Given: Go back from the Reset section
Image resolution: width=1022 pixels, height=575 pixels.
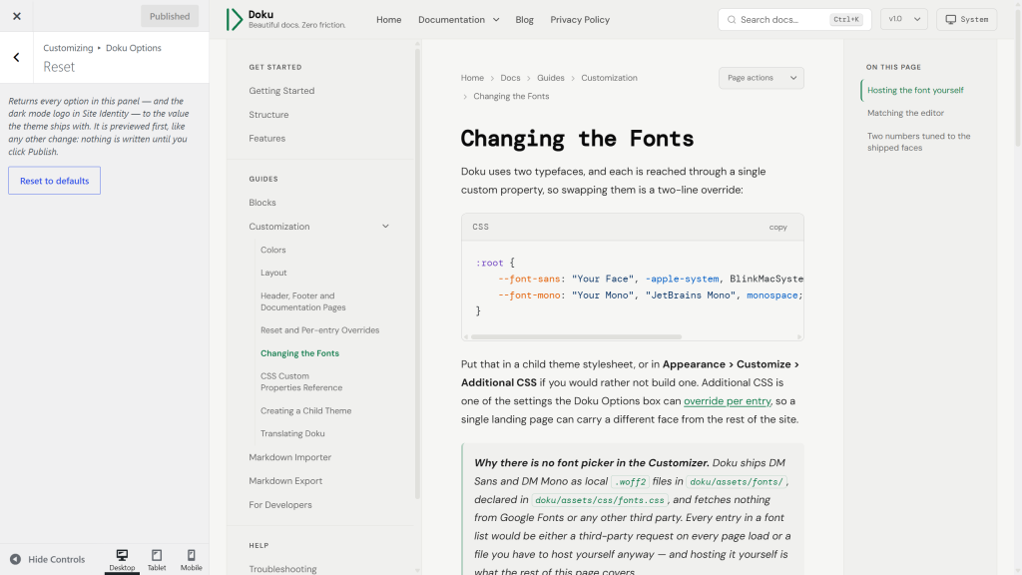Looking at the screenshot, I should pos(16,57).
